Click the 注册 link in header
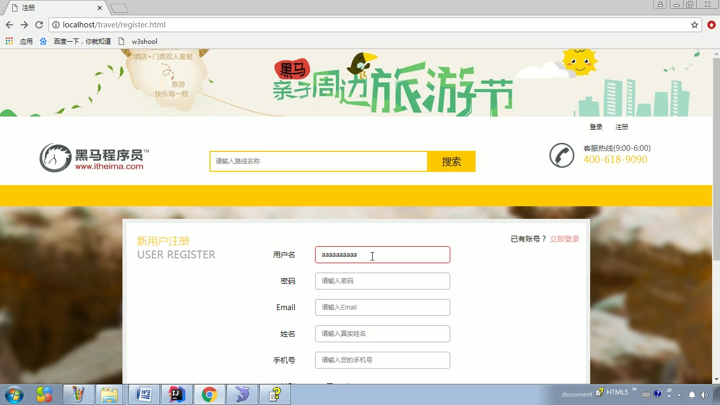The image size is (720, 405). click(622, 127)
